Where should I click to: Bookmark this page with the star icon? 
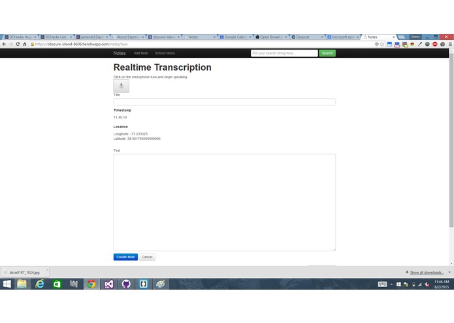pos(382,44)
